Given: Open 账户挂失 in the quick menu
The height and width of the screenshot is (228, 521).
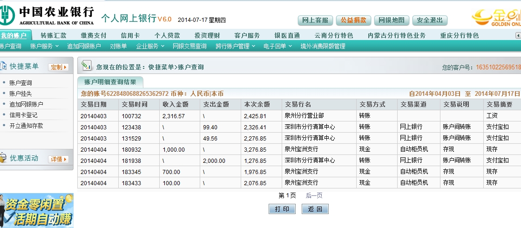Looking at the screenshot, I should pos(20,94).
